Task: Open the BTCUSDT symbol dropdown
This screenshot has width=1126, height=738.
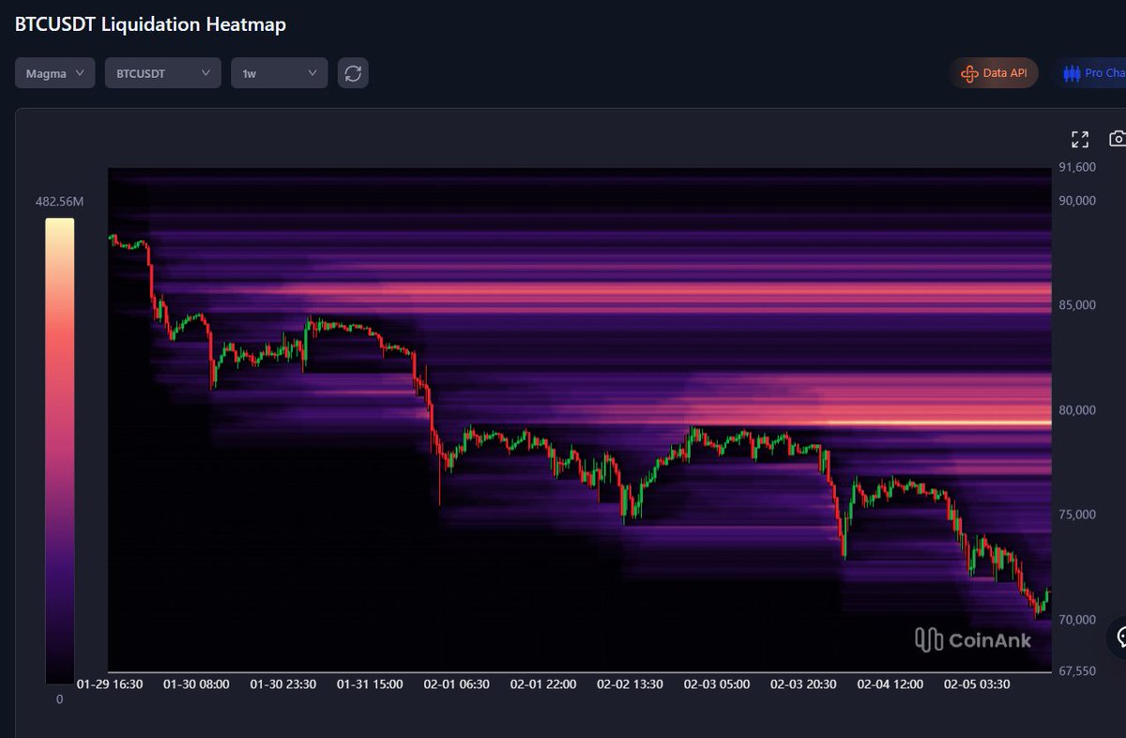Action: coord(162,73)
